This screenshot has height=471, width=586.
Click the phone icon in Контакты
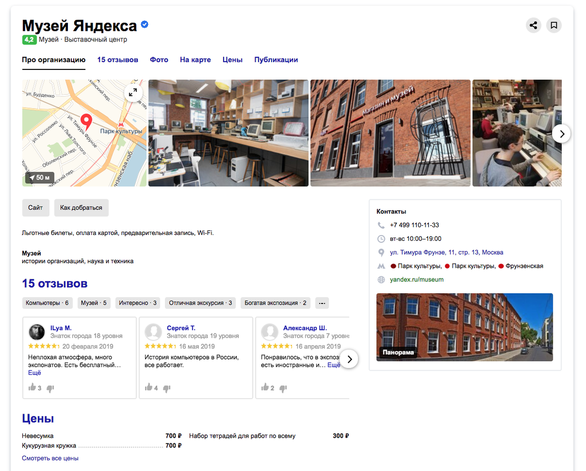point(381,225)
